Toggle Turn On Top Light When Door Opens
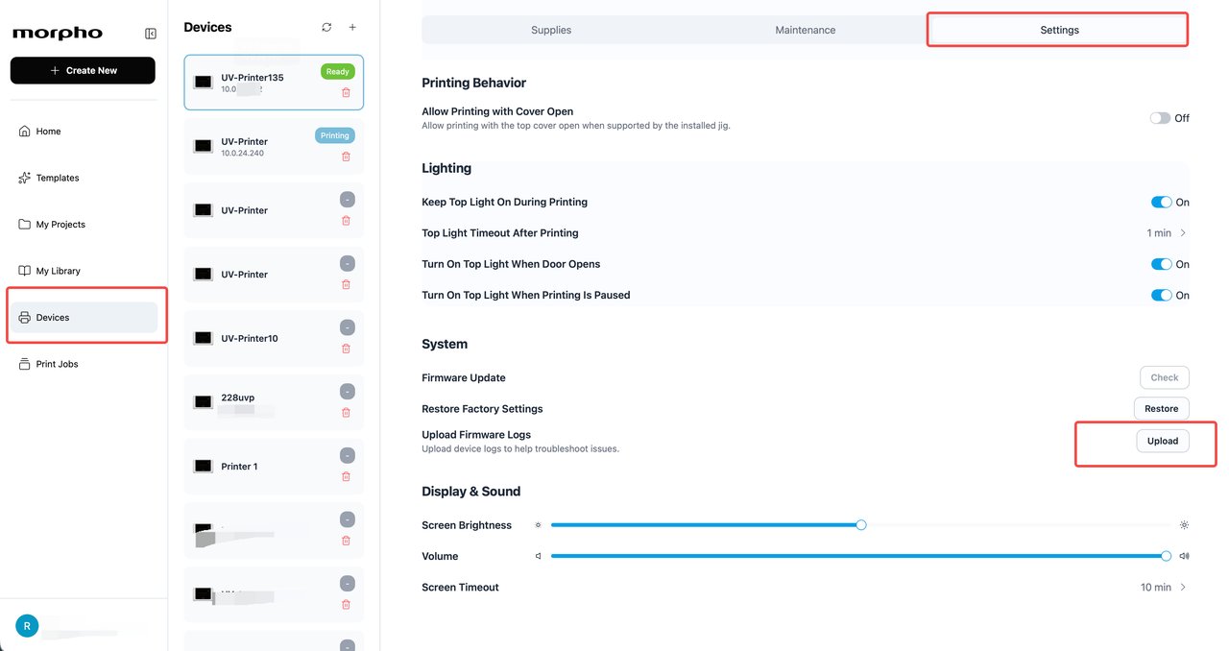 tap(1161, 264)
